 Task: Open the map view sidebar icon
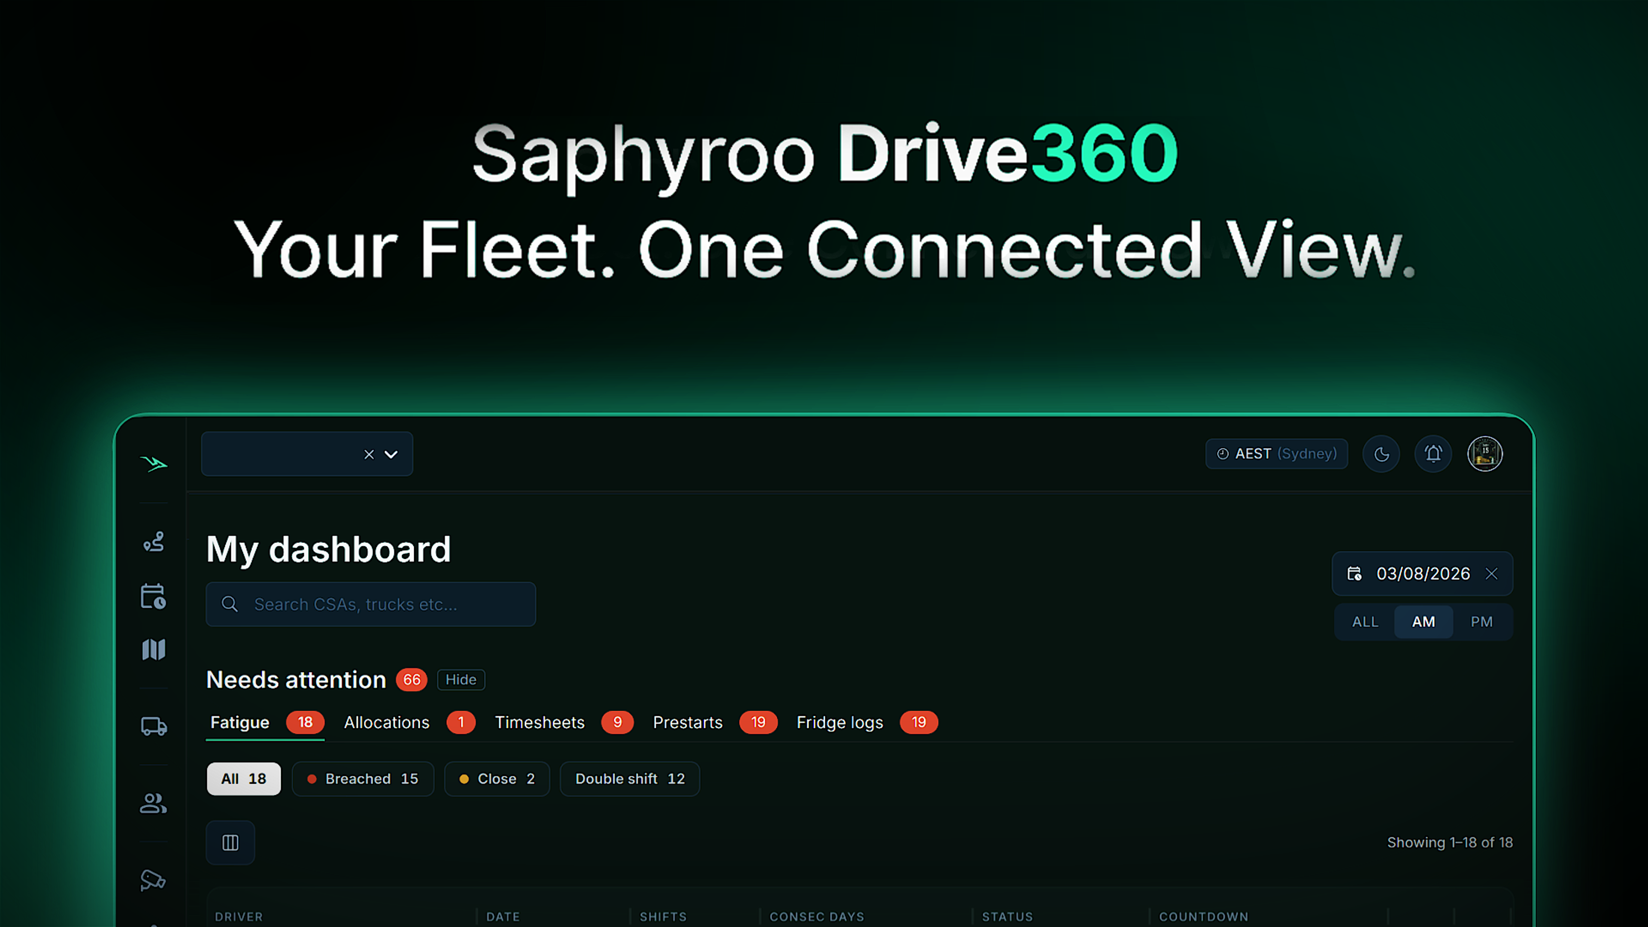point(154,649)
